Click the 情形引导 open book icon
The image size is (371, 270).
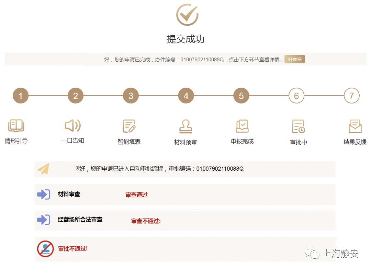16,126
